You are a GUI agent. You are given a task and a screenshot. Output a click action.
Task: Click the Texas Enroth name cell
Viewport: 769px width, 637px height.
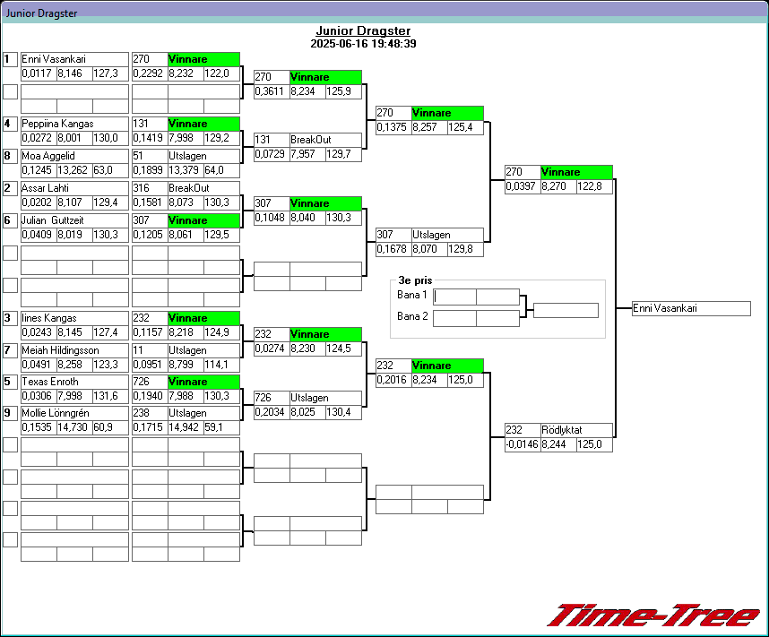[x=74, y=382]
